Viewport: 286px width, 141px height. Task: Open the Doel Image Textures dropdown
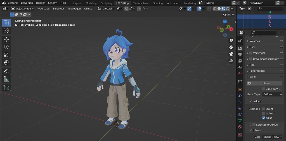[x=272, y=137]
